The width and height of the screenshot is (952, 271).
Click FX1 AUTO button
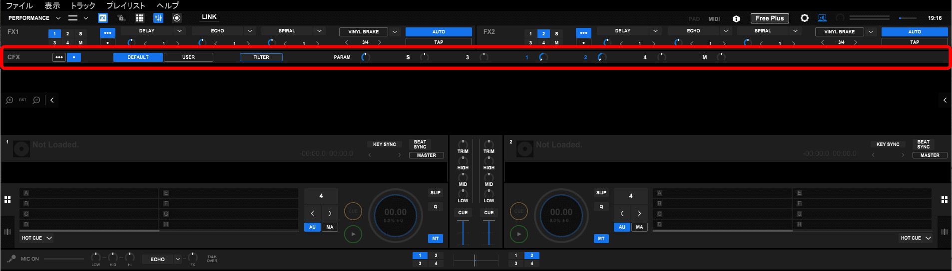click(x=439, y=32)
